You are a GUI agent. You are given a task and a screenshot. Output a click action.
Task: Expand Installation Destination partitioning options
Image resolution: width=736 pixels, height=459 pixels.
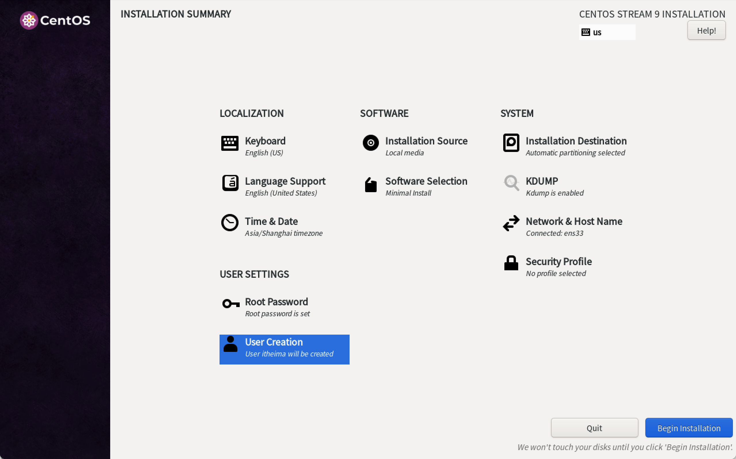(575, 145)
